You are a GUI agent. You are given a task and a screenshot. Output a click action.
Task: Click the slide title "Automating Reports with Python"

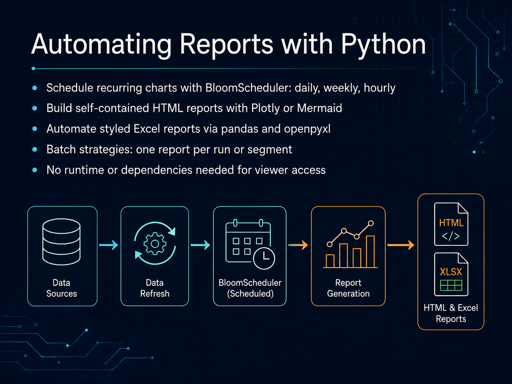tap(228, 45)
